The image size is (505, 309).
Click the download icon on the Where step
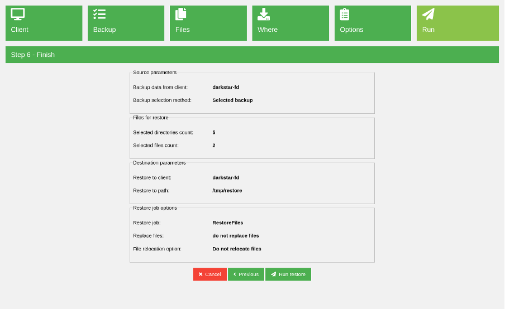pyautogui.click(x=264, y=15)
